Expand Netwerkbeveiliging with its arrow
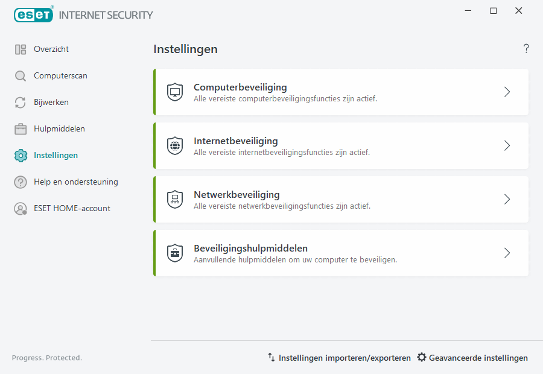The width and height of the screenshot is (543, 374). click(x=507, y=199)
